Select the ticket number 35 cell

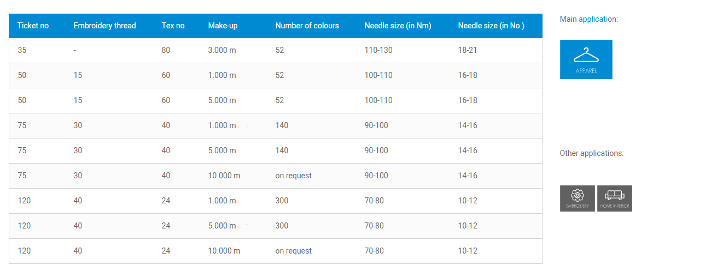click(x=22, y=50)
